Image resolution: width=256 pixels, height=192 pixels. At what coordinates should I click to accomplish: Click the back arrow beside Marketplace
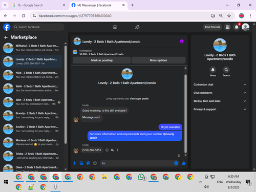click(x=6, y=37)
